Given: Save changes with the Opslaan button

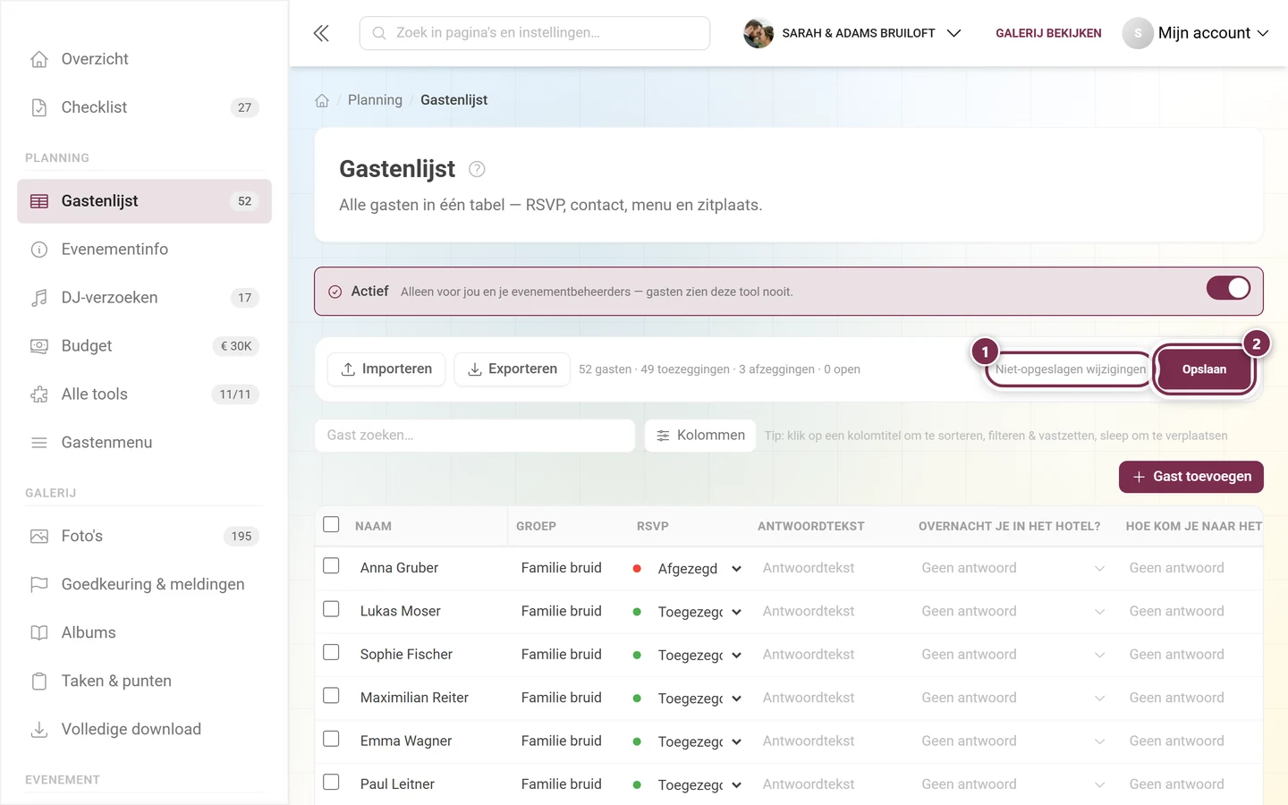Looking at the screenshot, I should click(x=1204, y=369).
